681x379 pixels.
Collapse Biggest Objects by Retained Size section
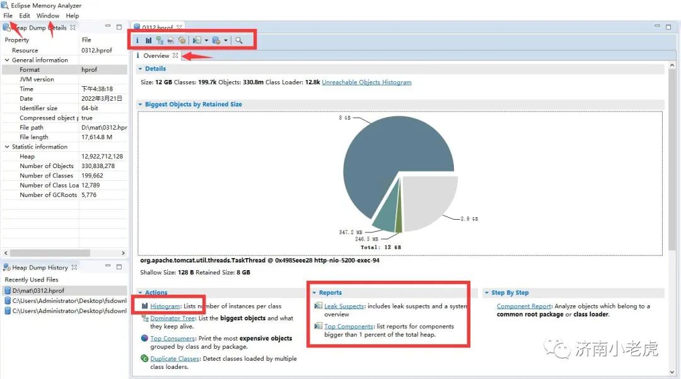coord(140,104)
